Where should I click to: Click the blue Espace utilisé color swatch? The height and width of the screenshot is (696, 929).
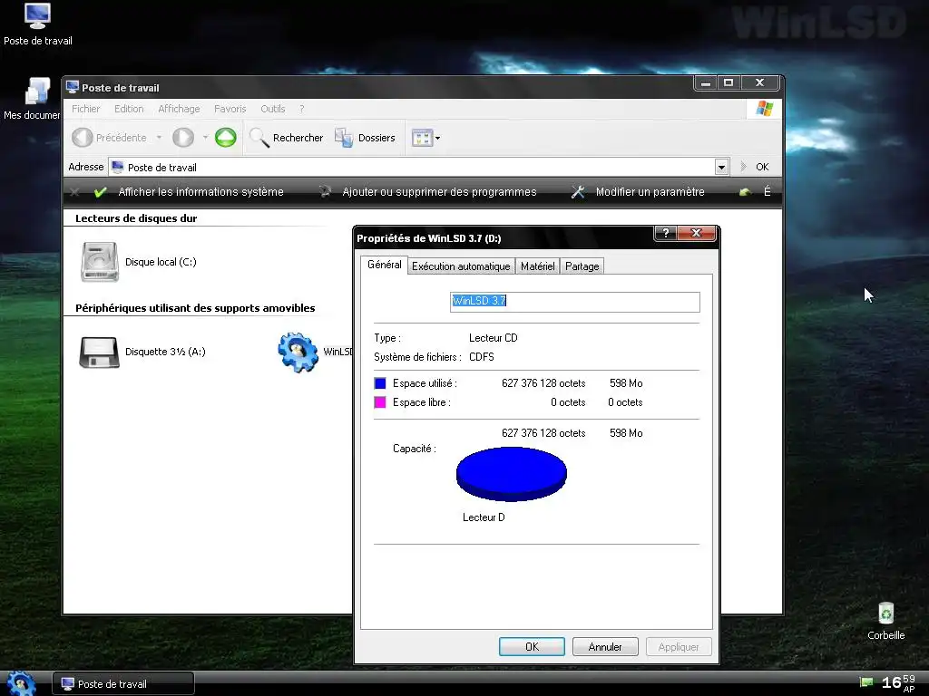pos(380,383)
